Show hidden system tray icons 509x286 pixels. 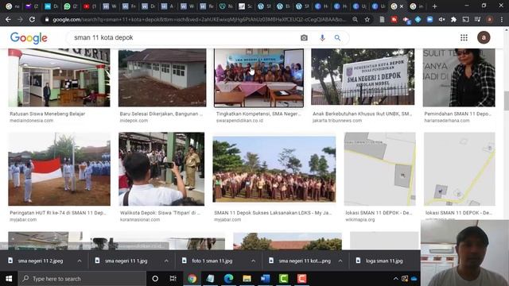tap(396, 279)
